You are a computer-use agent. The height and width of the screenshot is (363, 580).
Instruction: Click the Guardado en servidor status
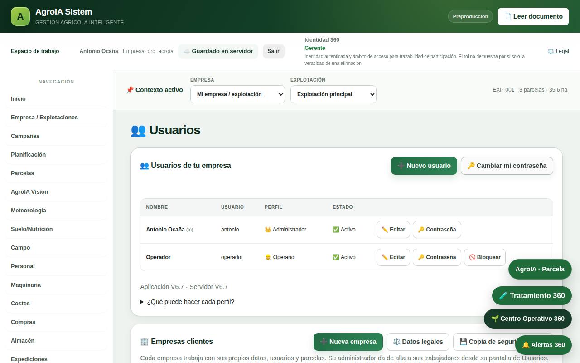pyautogui.click(x=218, y=51)
